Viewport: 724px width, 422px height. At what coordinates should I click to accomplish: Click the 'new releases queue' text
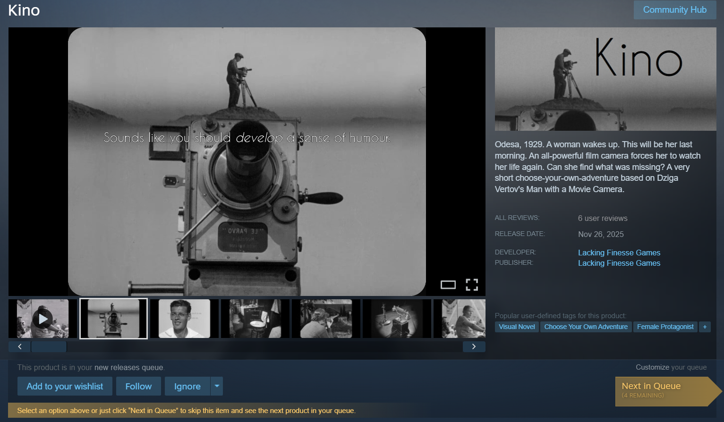128,367
